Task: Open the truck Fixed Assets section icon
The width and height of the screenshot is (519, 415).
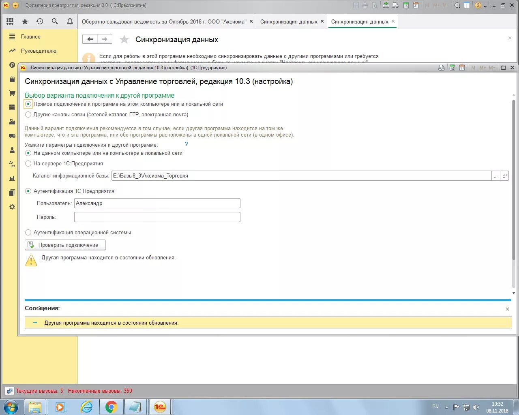Action: (12, 136)
